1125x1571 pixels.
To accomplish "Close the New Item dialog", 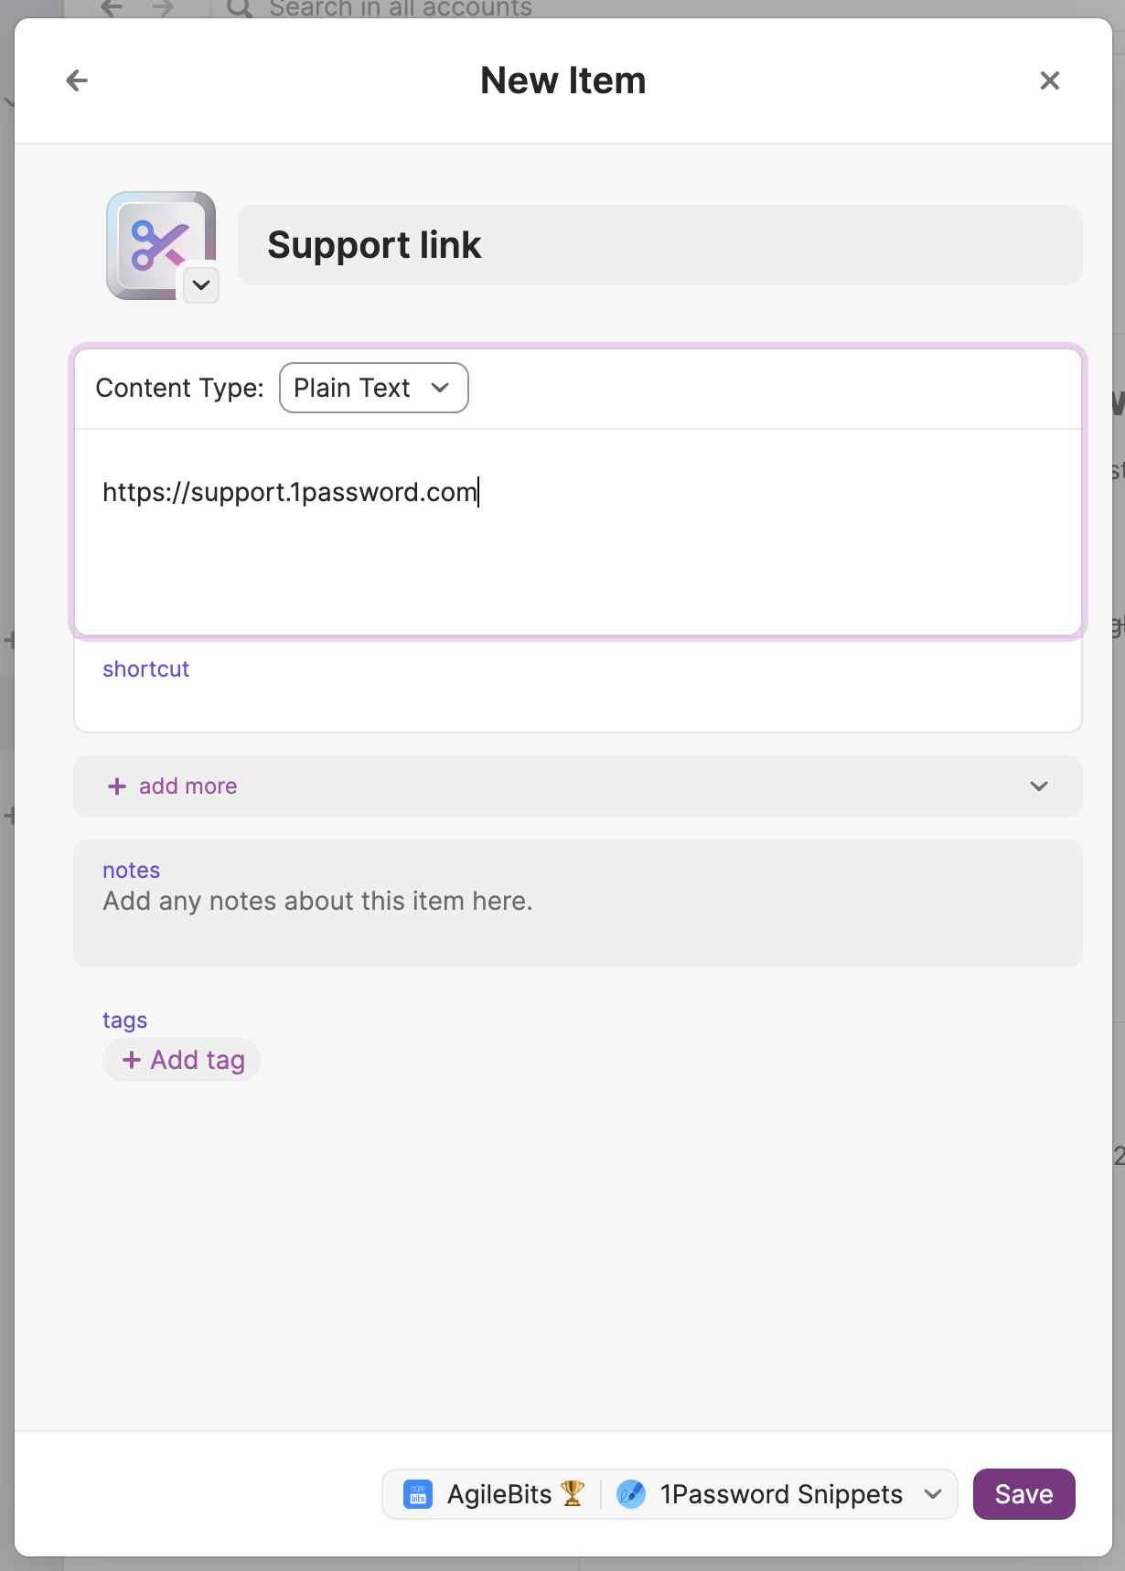I will tap(1050, 80).
